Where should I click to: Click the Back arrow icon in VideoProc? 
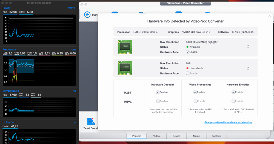(87, 15)
